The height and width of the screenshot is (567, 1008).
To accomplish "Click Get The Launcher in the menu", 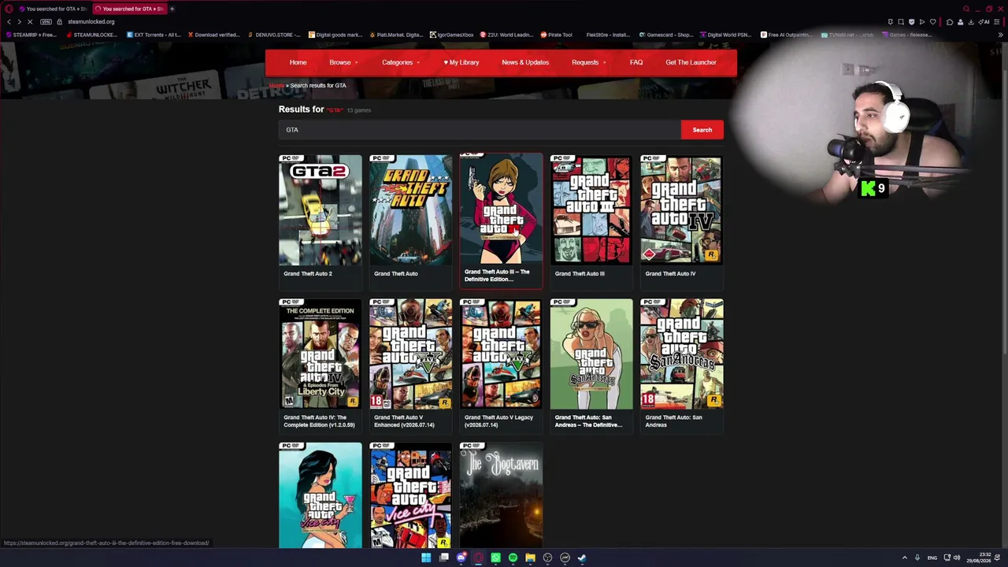I will 691,62.
